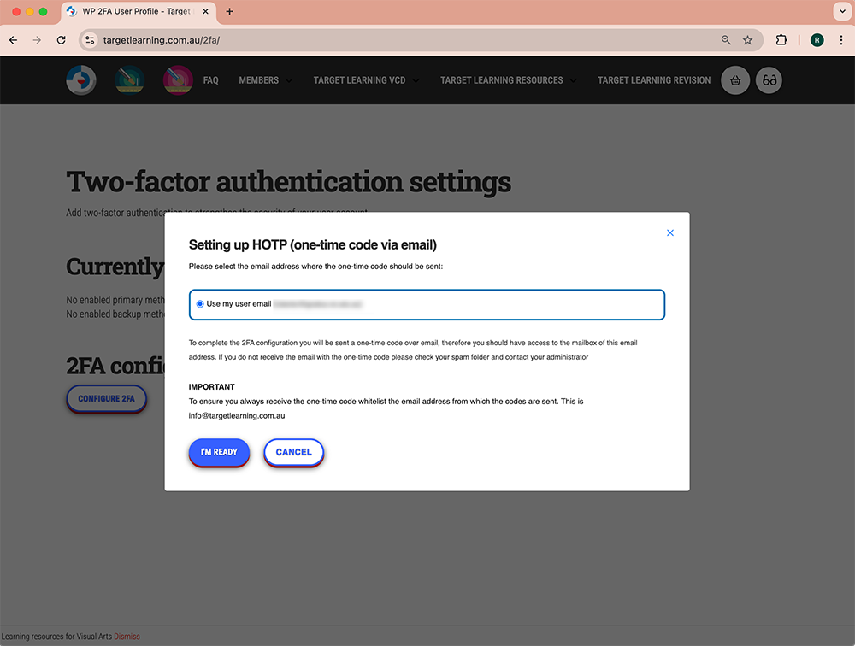Click the I'M READY button

[x=219, y=452]
